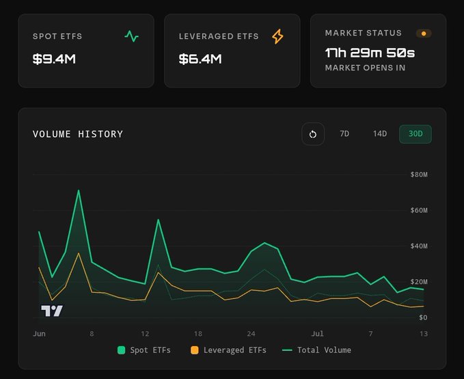Click the green Spot ETFs legend swatch
The image size is (464, 379).
click(122, 350)
